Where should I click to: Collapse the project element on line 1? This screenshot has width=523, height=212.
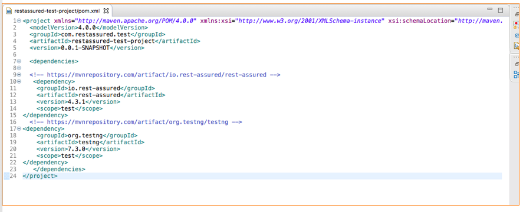click(19, 21)
